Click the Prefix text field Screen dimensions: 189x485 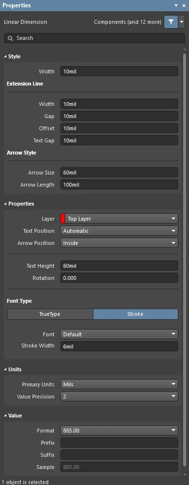(119, 443)
